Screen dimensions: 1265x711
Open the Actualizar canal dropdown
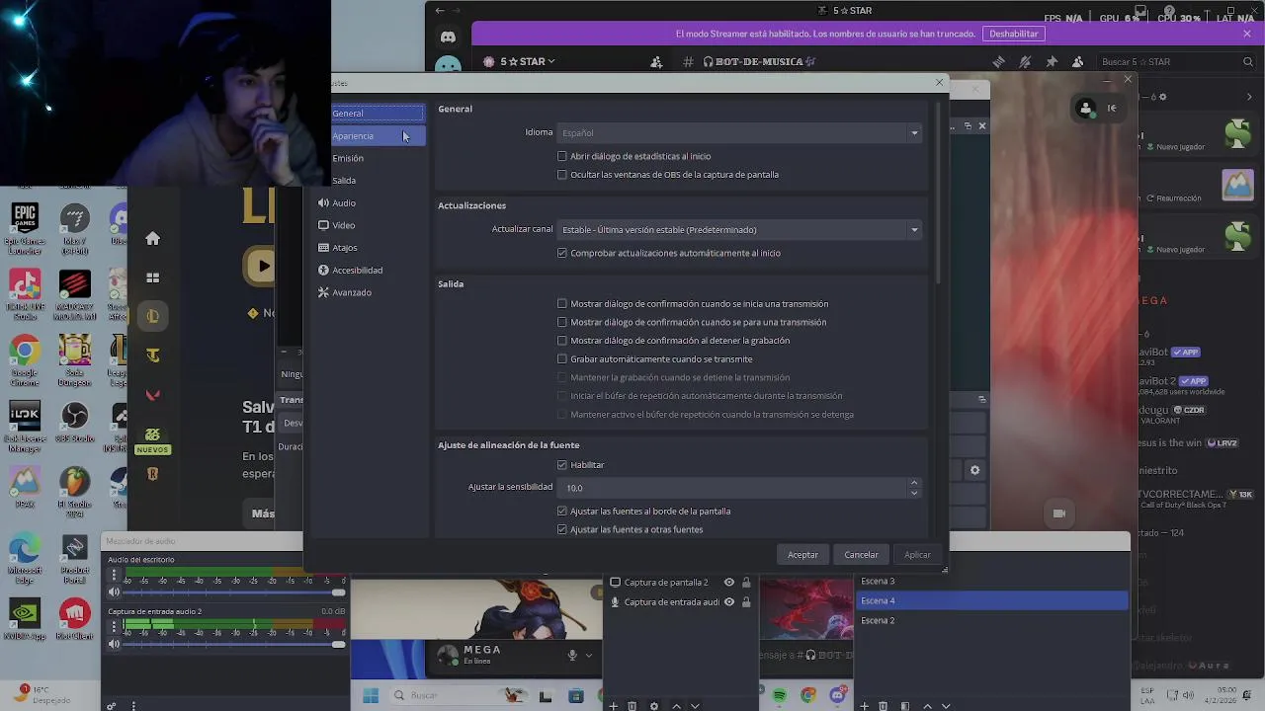click(x=739, y=230)
